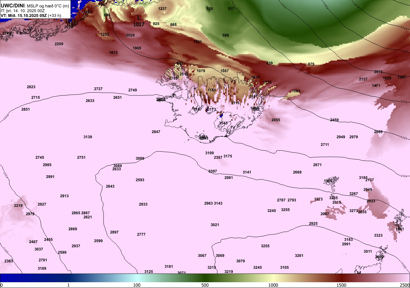Click the height value '979'

[x=311, y=64]
